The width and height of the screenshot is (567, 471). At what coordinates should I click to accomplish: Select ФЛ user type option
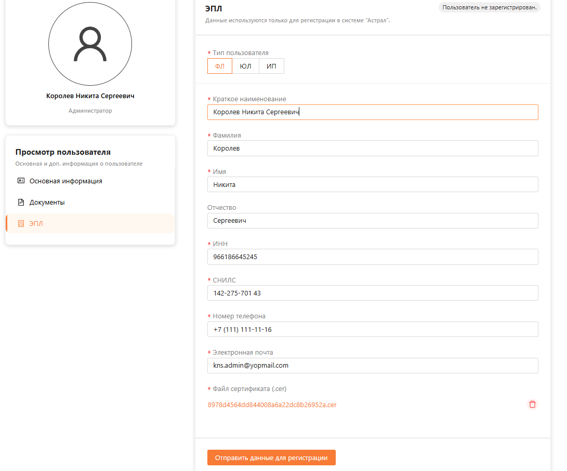click(220, 66)
